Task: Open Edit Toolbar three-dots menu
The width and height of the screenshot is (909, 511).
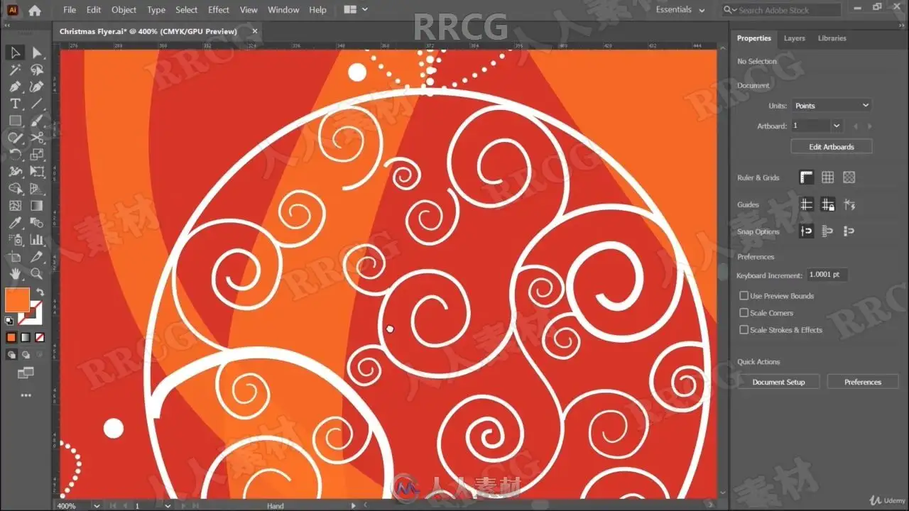Action: (x=26, y=395)
